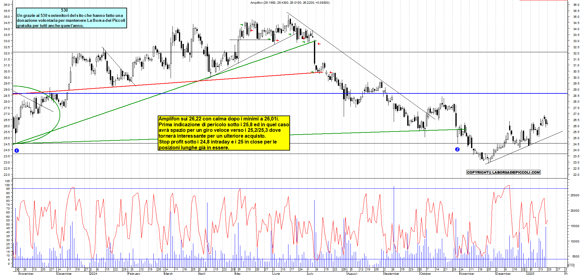Click the x100 volume scale label
This screenshot has width=580, height=275.
click(x=571, y=265)
